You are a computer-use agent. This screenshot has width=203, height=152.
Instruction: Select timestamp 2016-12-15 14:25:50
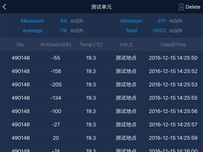(173, 58)
